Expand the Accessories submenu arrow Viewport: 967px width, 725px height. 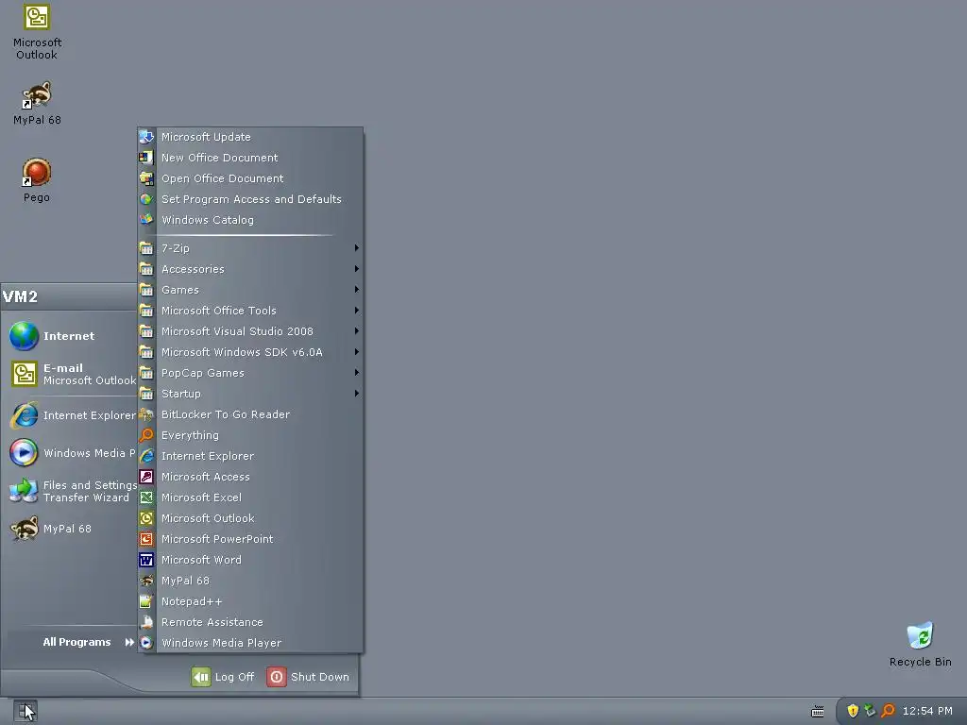356,269
